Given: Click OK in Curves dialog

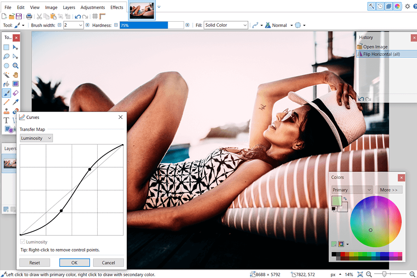Looking at the screenshot, I should click(x=74, y=262).
